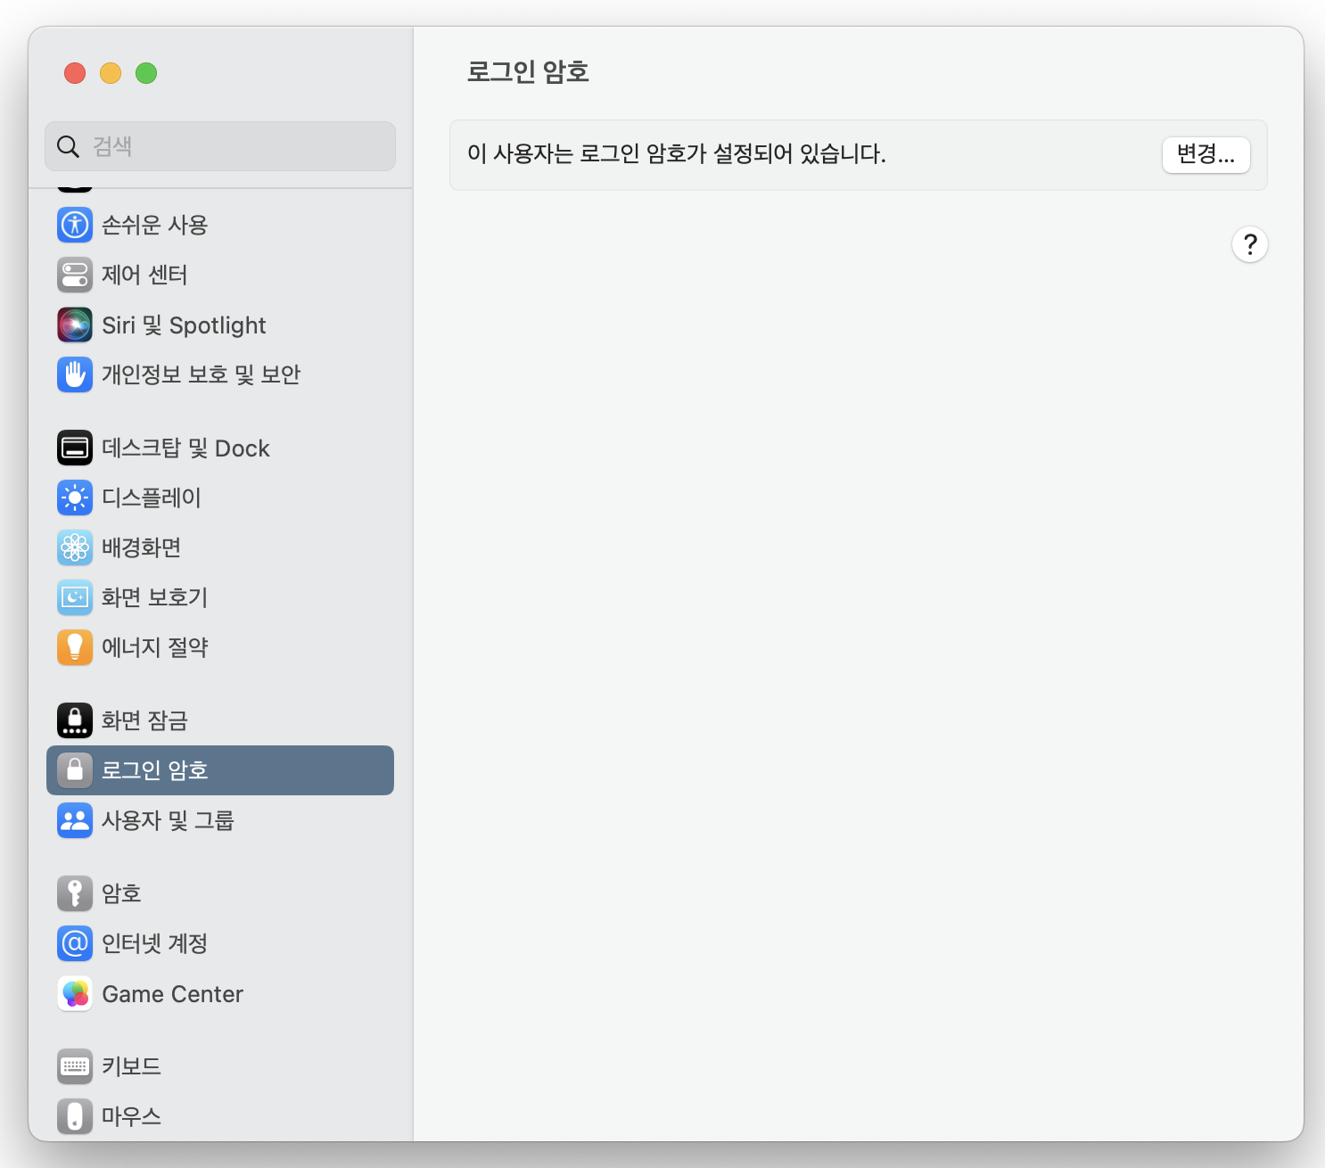This screenshot has width=1325, height=1168.
Task: Navigate to 키보드 settings
Action: (131, 1066)
